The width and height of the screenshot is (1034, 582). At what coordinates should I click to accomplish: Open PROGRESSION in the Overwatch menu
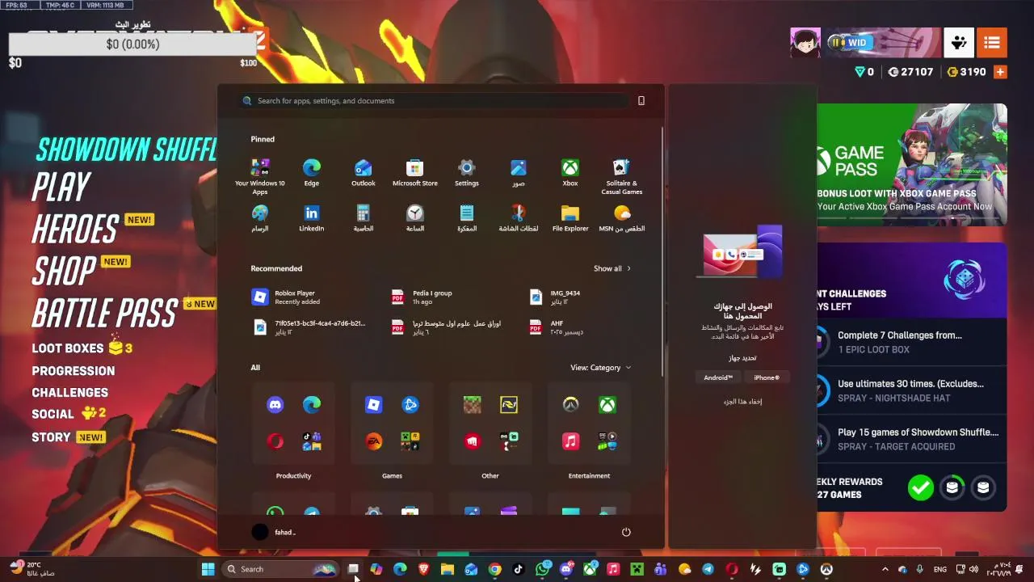[x=74, y=371]
